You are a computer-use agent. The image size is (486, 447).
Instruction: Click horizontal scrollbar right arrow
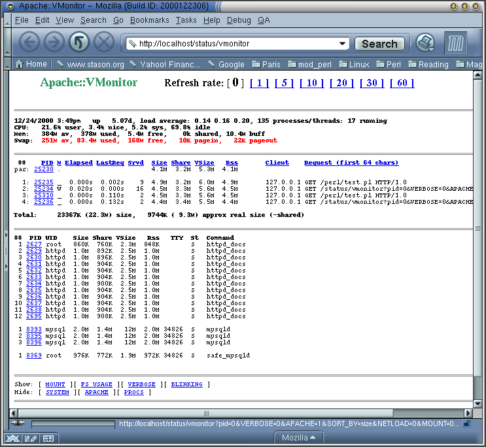pos(468,413)
